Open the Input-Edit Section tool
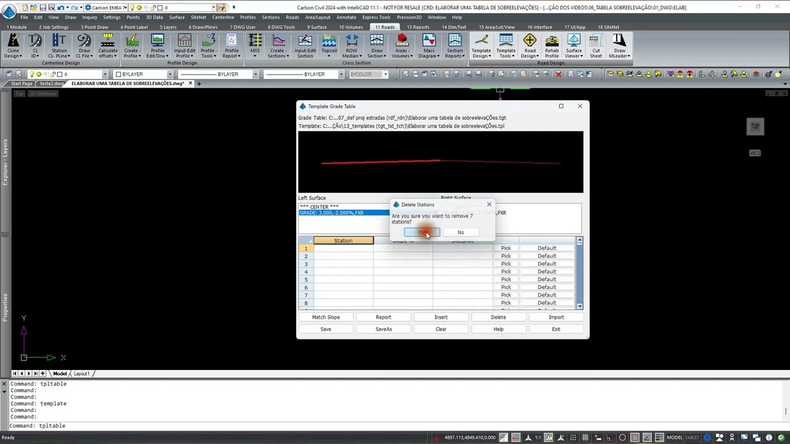Image resolution: width=790 pixels, height=444 pixels. tap(305, 46)
